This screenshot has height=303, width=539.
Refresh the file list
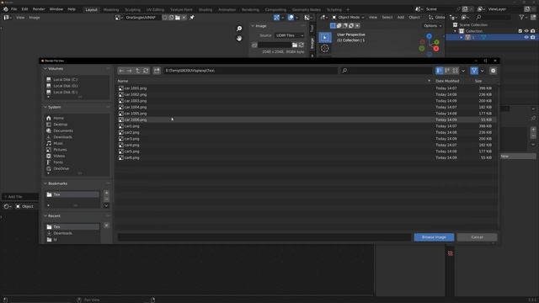click(146, 71)
